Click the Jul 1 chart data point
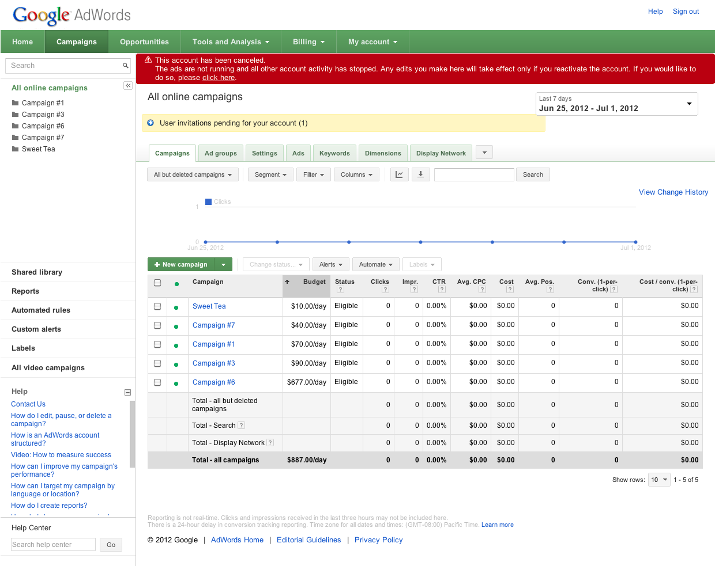715x566 pixels. click(635, 242)
